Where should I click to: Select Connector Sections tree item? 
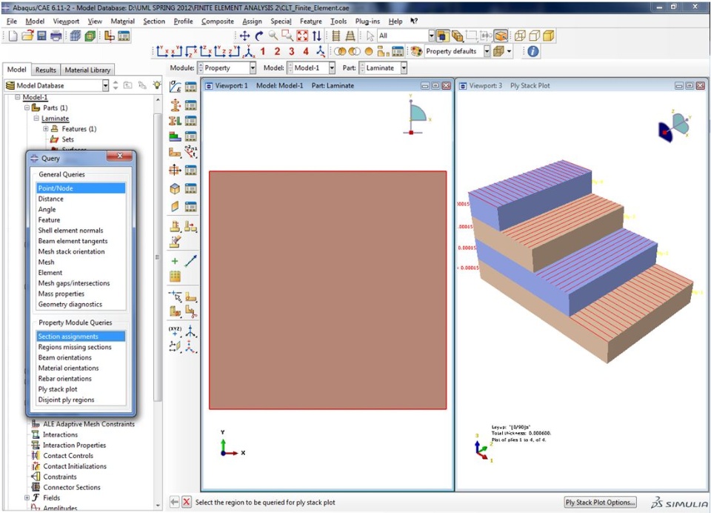point(72,488)
